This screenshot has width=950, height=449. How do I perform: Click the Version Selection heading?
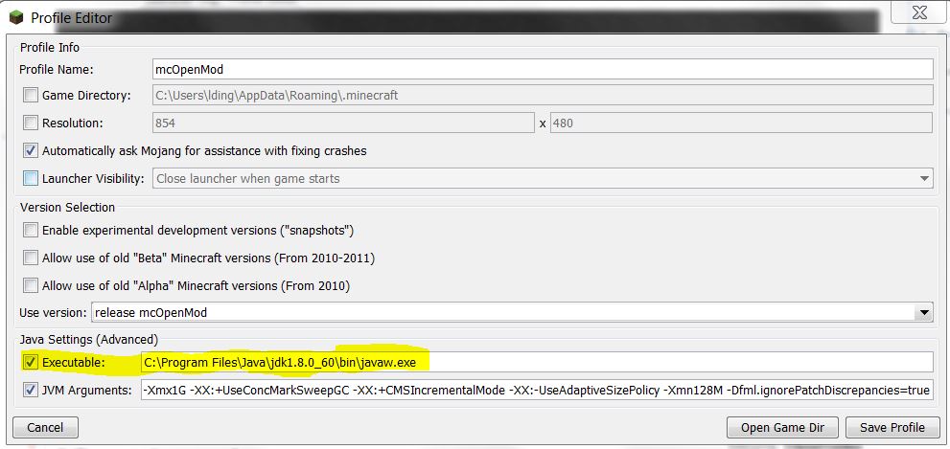(67, 207)
